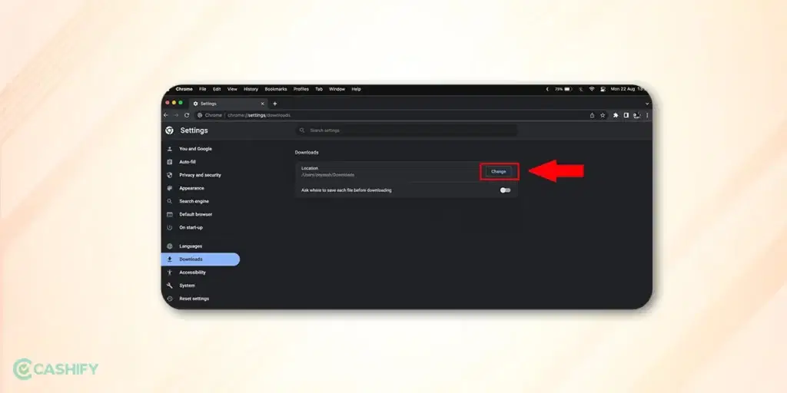The image size is (787, 393).
Task: Click the Change download location button
Action: [498, 171]
